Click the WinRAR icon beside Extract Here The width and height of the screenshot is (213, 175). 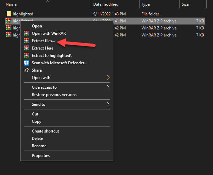pyautogui.click(x=26, y=48)
